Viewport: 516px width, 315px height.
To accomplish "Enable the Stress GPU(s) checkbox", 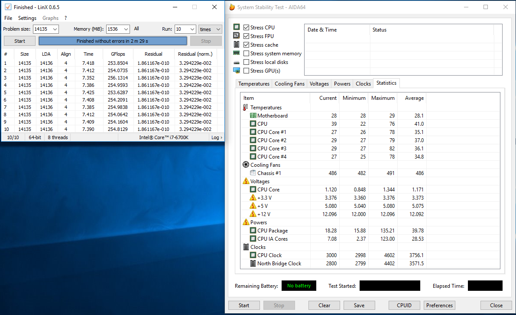I will point(246,70).
